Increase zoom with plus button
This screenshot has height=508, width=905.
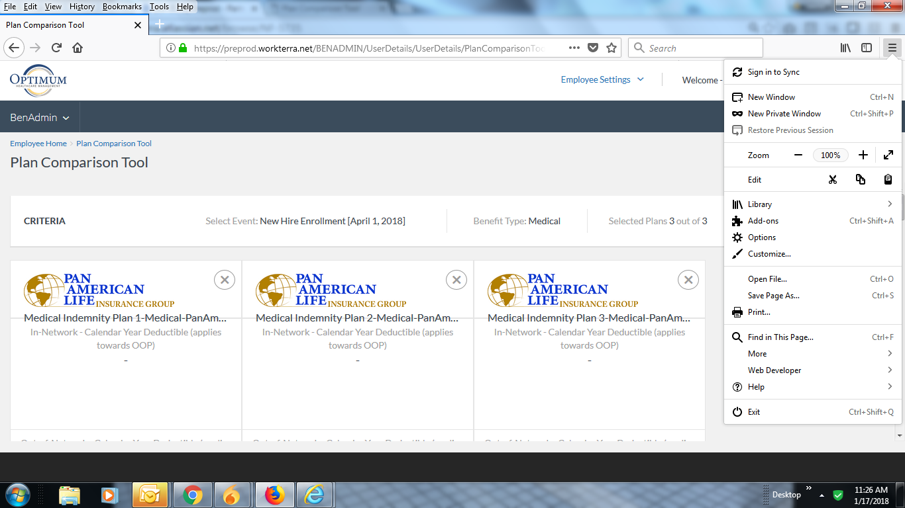pyautogui.click(x=863, y=155)
